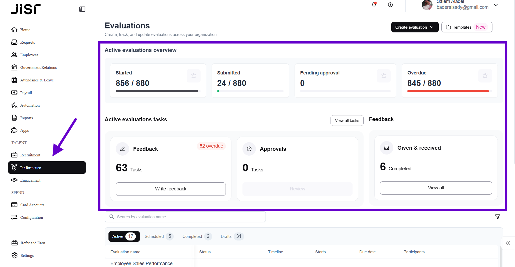Open the Salem Alaqel account dropdown
Image resolution: width=515 pixels, height=267 pixels.
pyautogui.click(x=495, y=5)
